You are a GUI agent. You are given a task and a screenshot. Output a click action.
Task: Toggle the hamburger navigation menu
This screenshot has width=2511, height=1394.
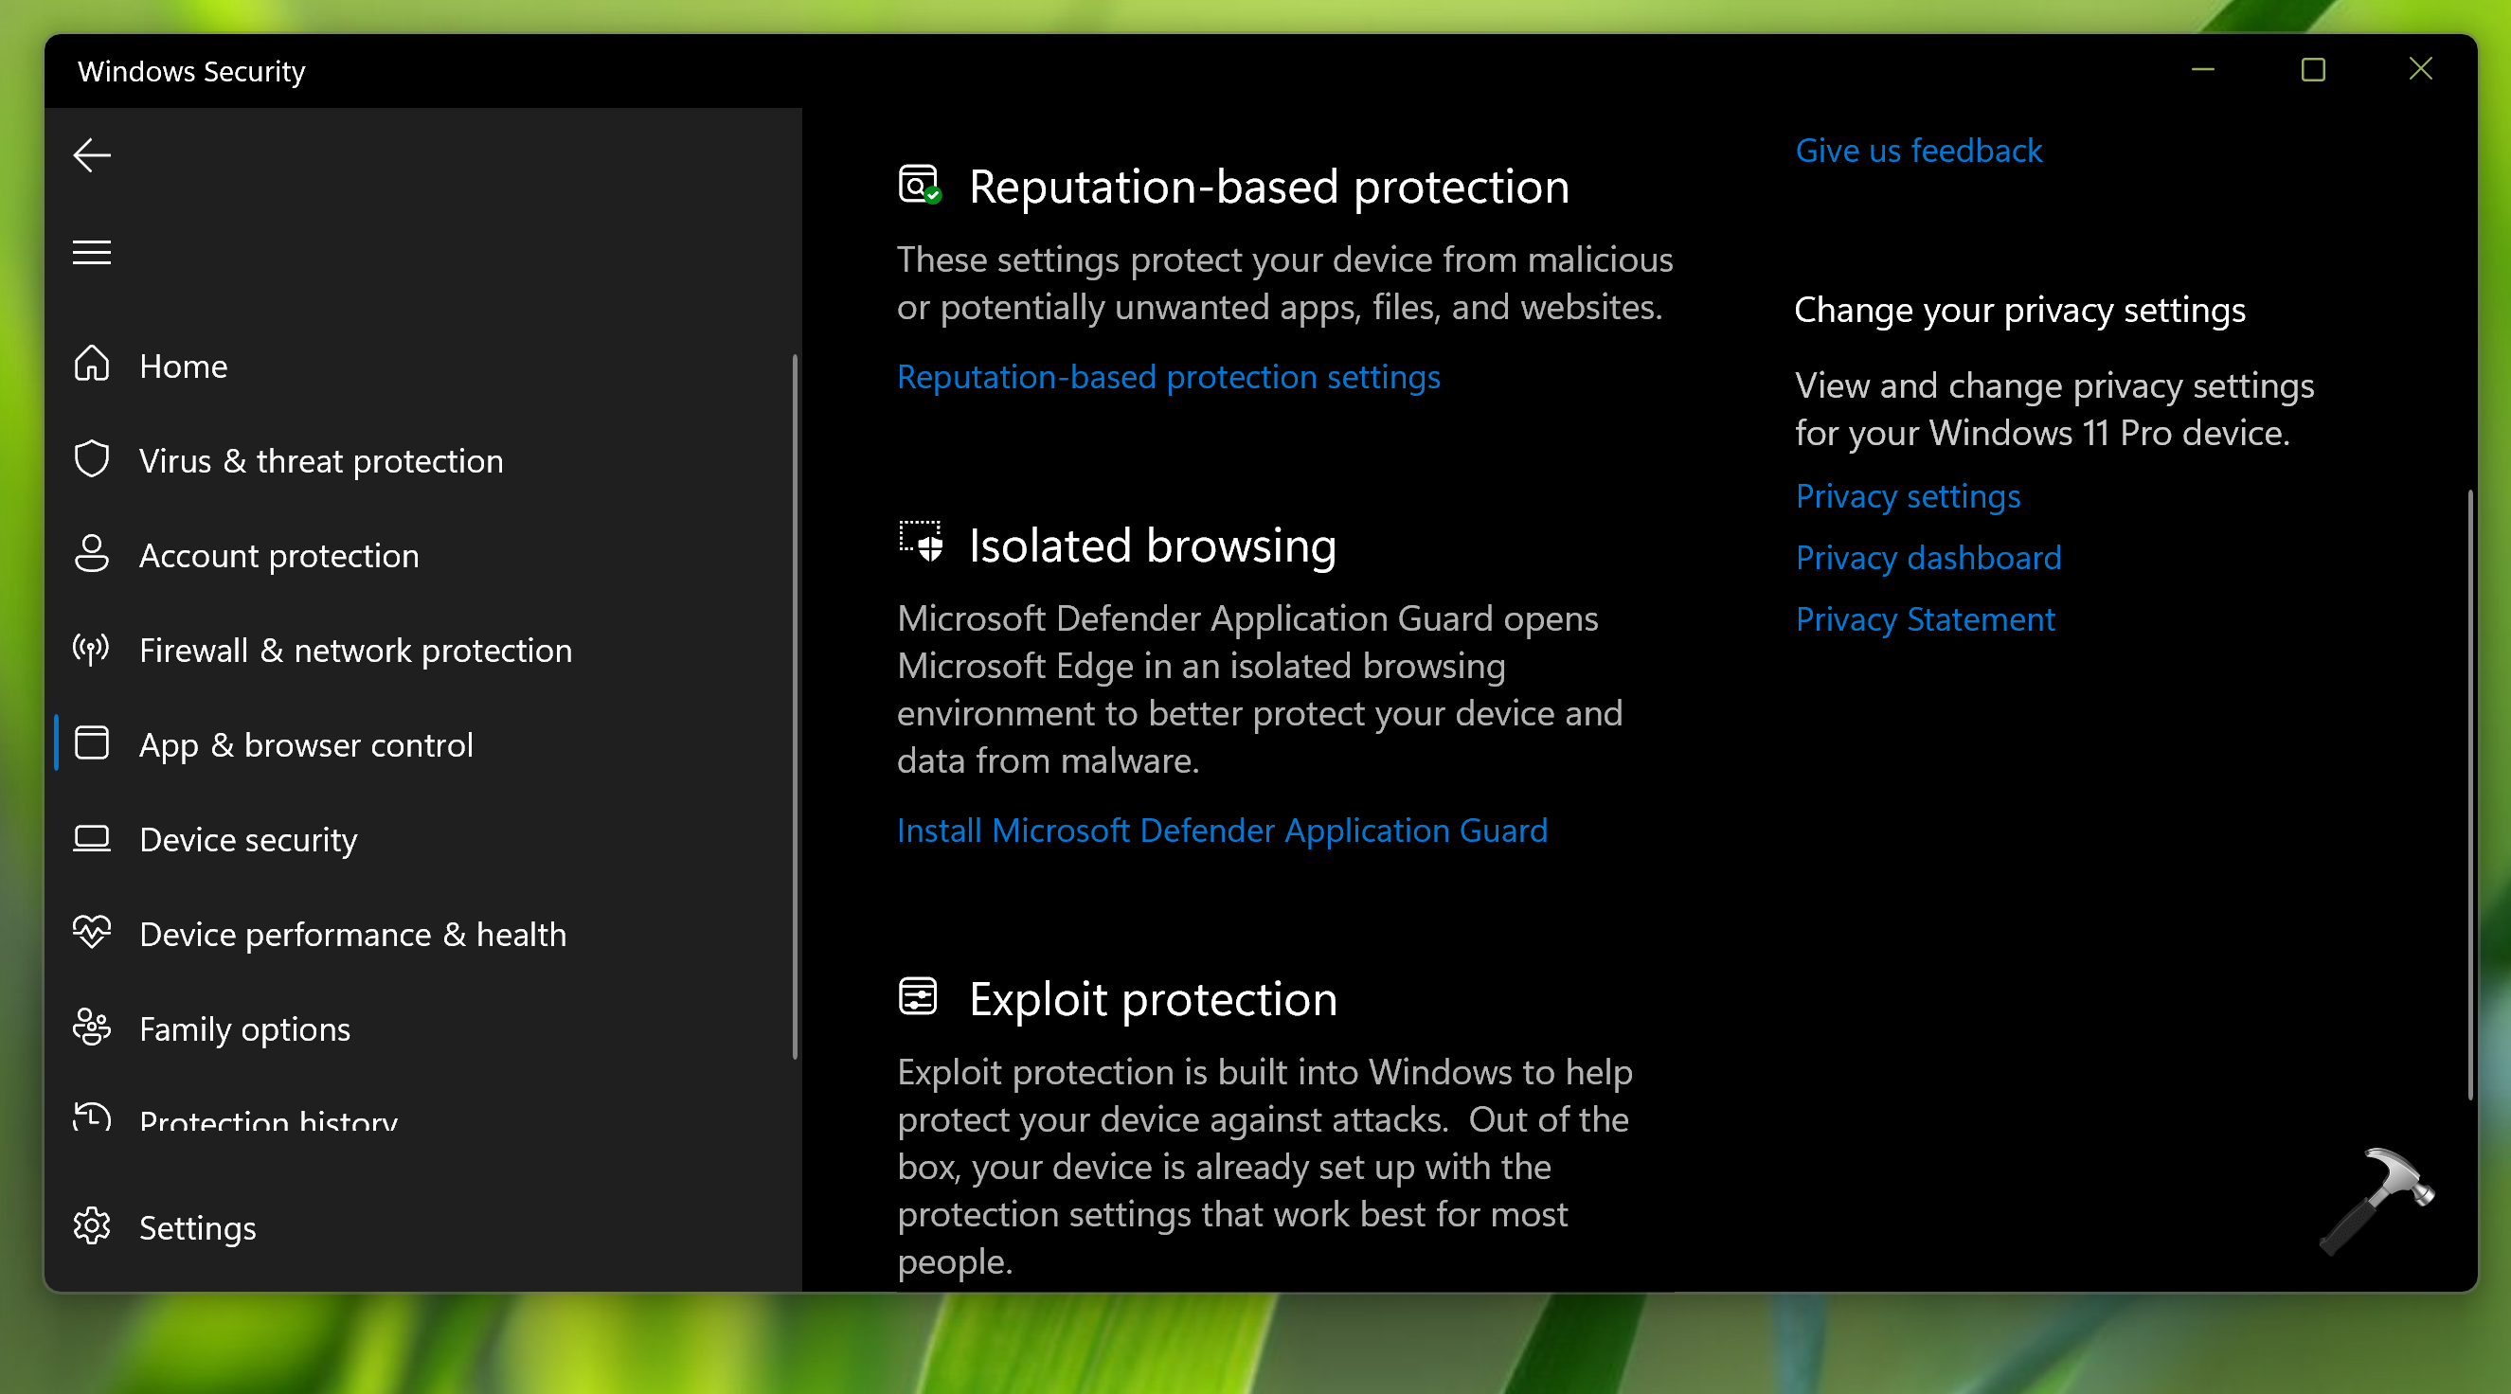(x=92, y=253)
